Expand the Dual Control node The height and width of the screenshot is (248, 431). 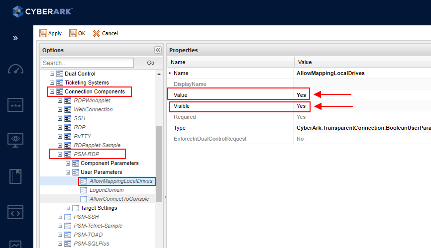click(52, 74)
